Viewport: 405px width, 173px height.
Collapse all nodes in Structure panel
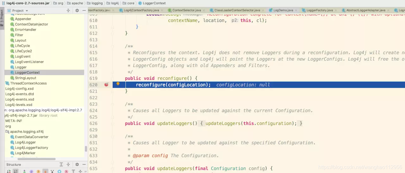click(x=68, y=164)
